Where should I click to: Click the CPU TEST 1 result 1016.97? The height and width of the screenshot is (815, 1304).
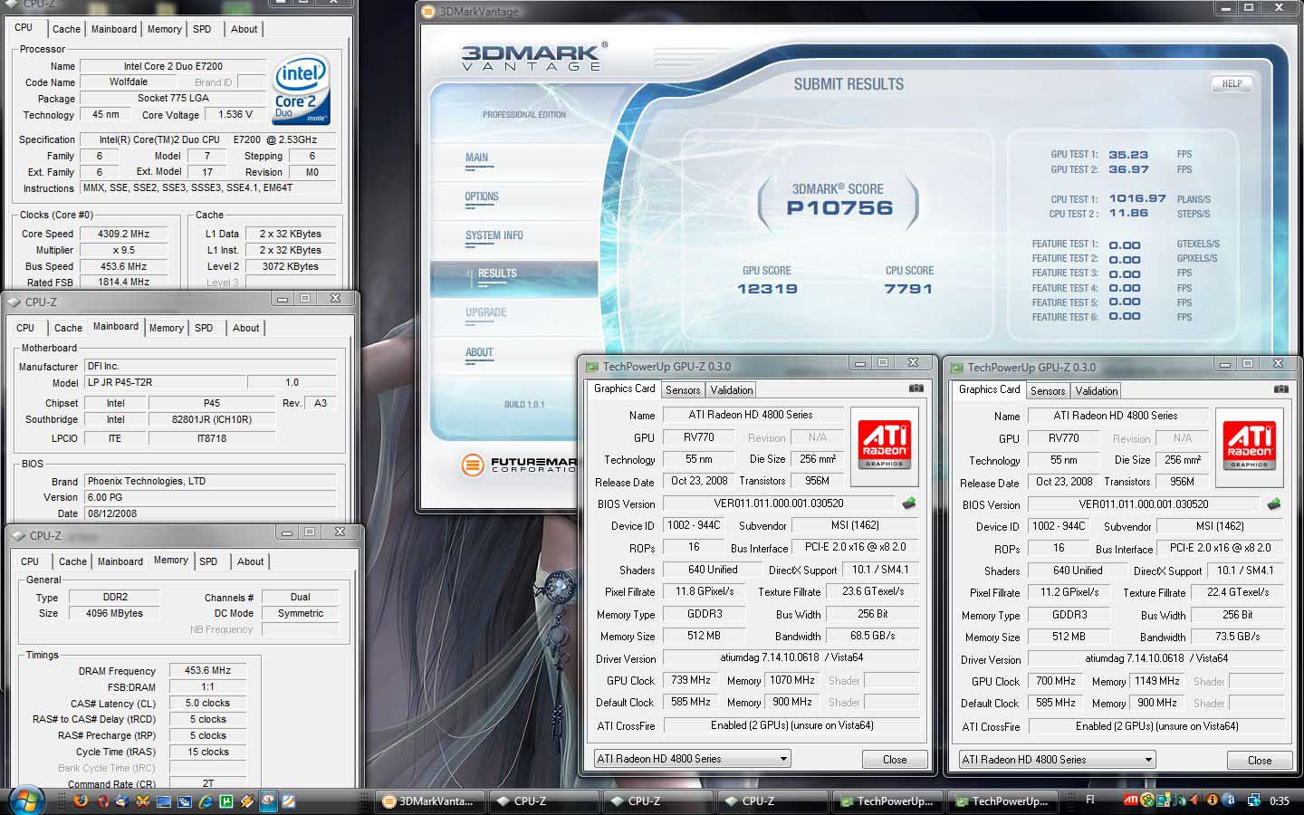pos(1137,198)
